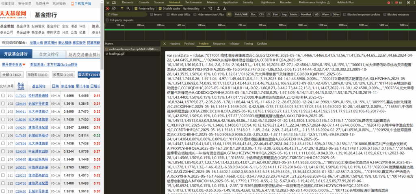Image resolution: width=416 pixels, height=194 pixels.
Task: Switch to the Elements tab
Action: pos(127,2)
